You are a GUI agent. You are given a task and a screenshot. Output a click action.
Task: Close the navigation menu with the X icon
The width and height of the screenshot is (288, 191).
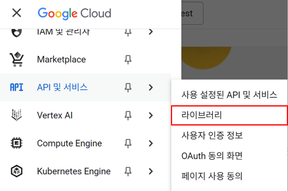click(17, 13)
